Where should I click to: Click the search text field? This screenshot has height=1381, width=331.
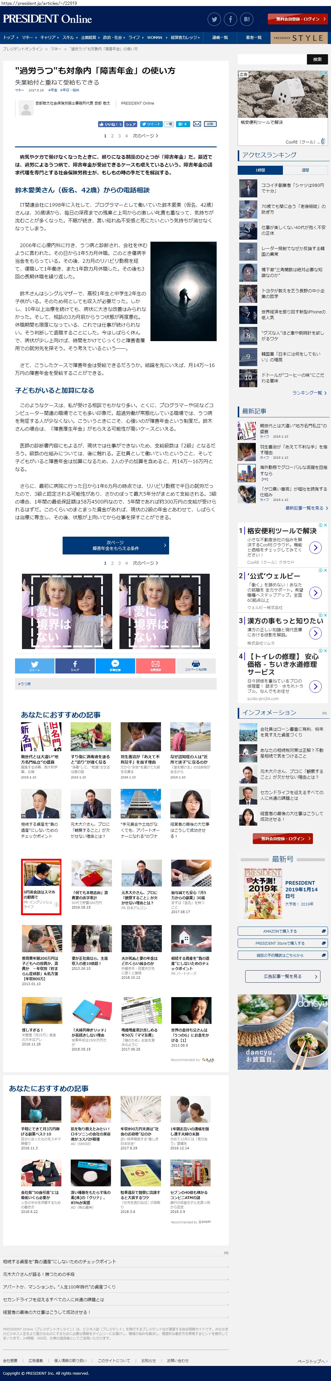point(272,59)
